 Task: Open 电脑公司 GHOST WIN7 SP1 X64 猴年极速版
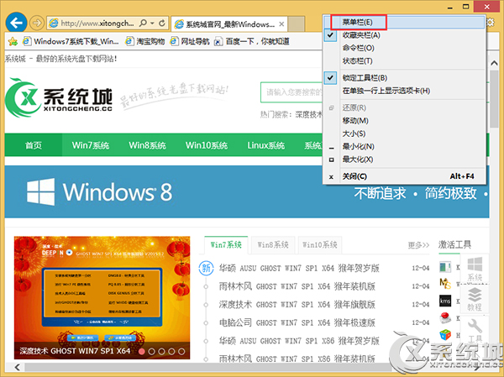pos(297,322)
